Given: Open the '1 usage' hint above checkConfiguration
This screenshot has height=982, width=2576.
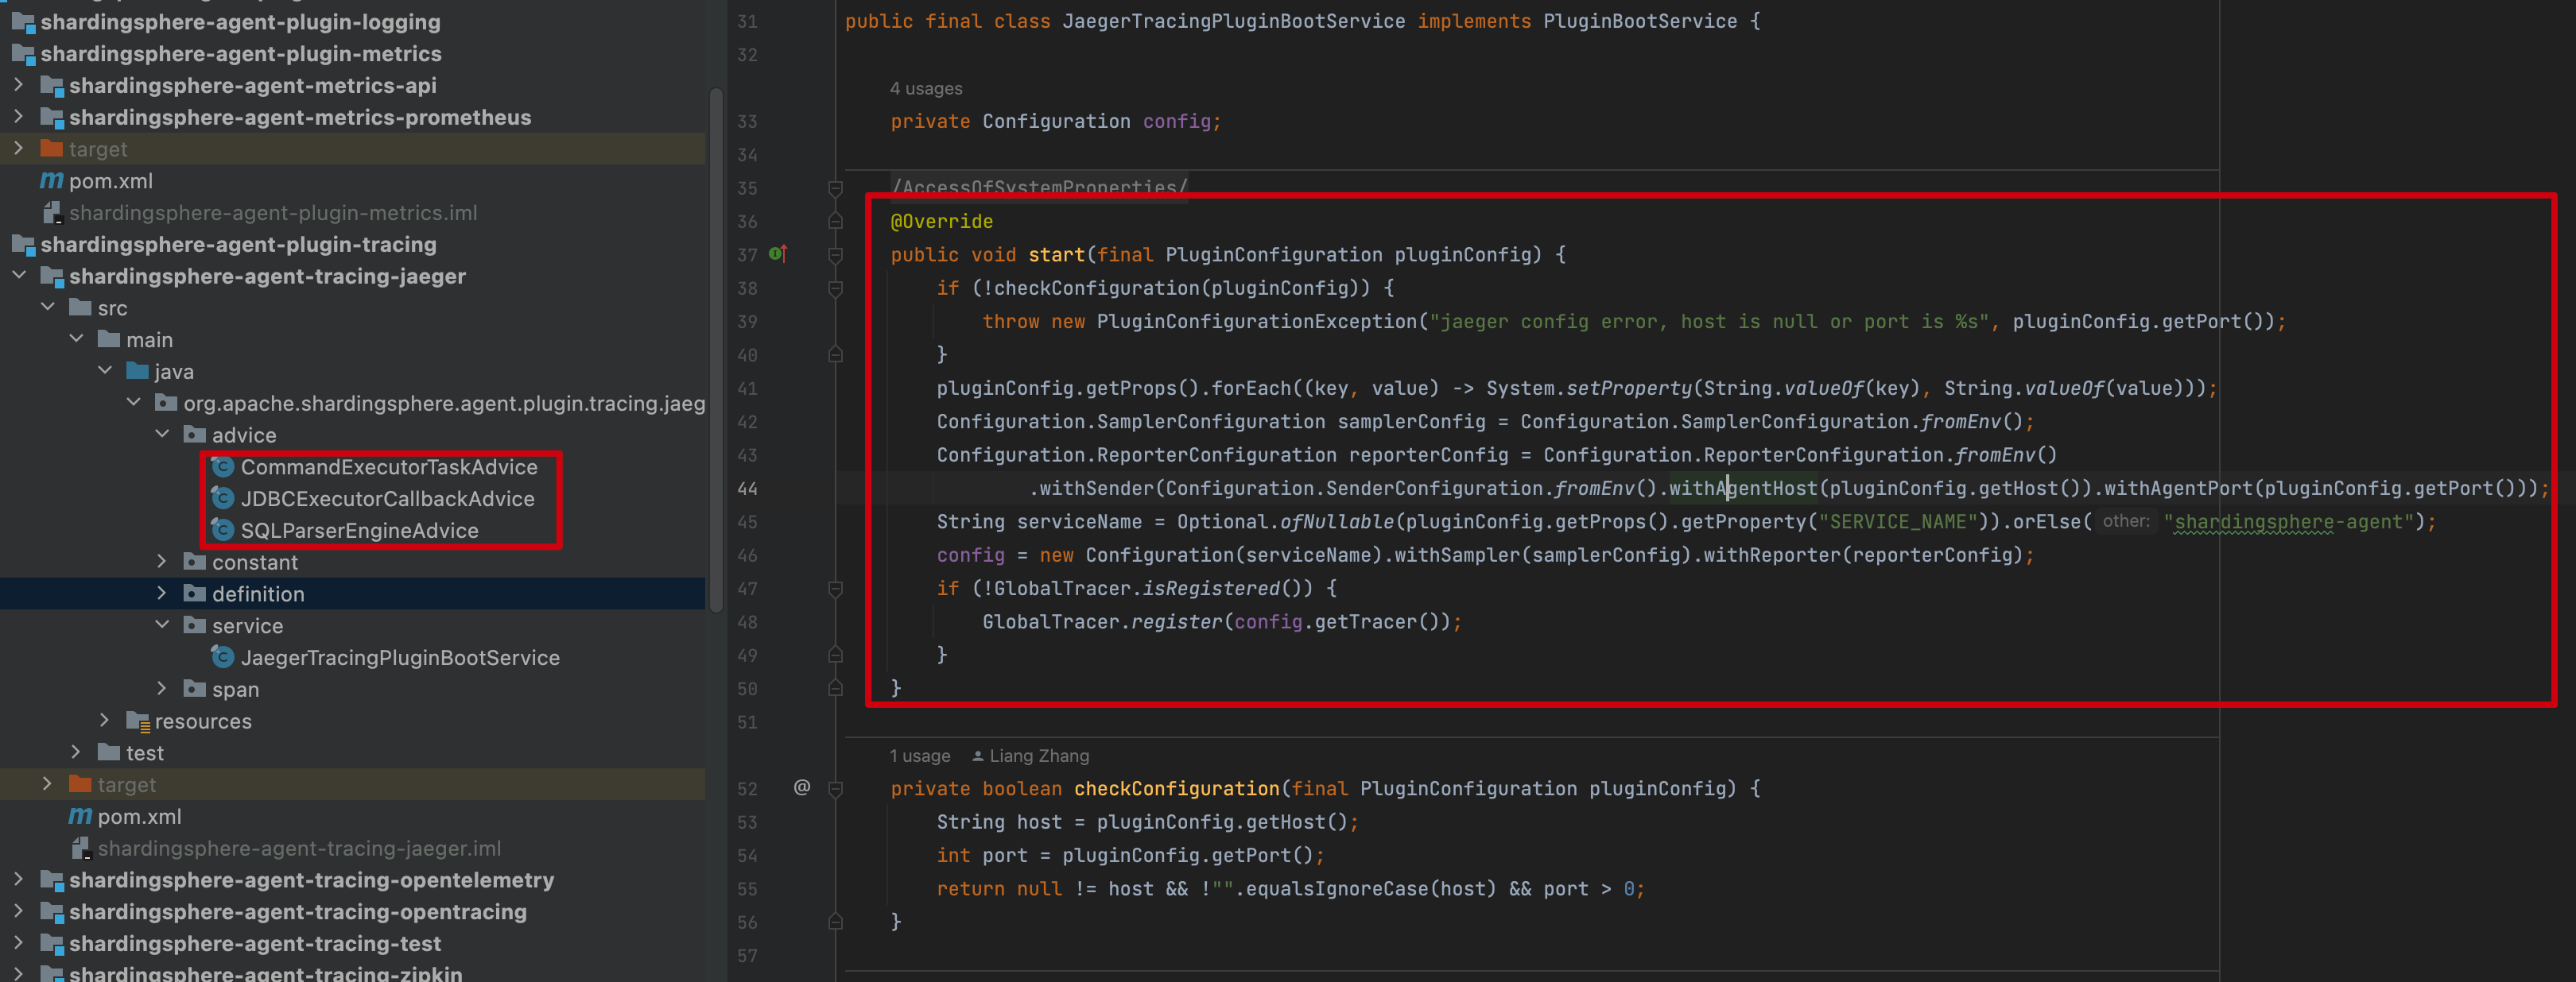Looking at the screenshot, I should (919, 756).
